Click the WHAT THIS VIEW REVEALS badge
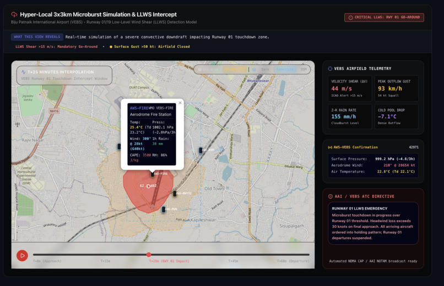 [37, 37]
